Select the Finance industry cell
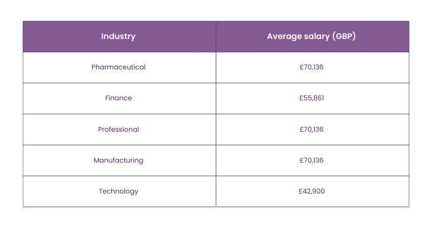Viewport: 432px width, 228px height. (x=118, y=98)
